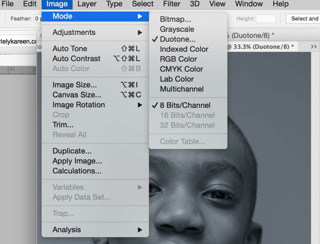The image size is (320, 244).
Task: Choose Auto Tone
Action: coord(95,49)
